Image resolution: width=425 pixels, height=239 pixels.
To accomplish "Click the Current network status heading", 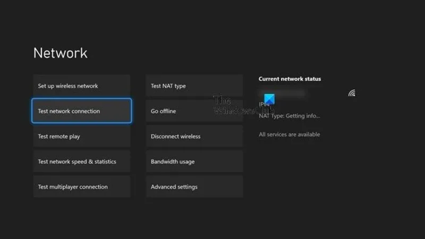I will 290,79.
